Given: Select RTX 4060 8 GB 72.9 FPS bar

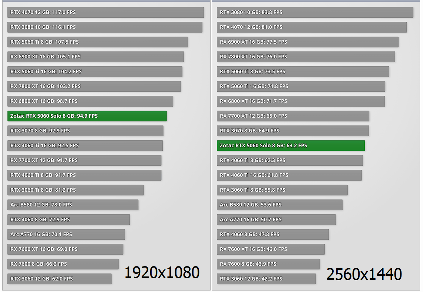Looking at the screenshot, I should pos(69,220).
